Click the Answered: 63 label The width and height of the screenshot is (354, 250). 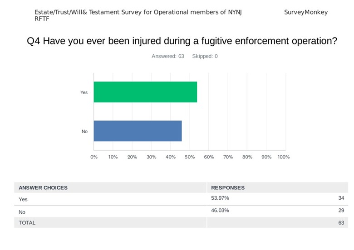click(x=167, y=56)
